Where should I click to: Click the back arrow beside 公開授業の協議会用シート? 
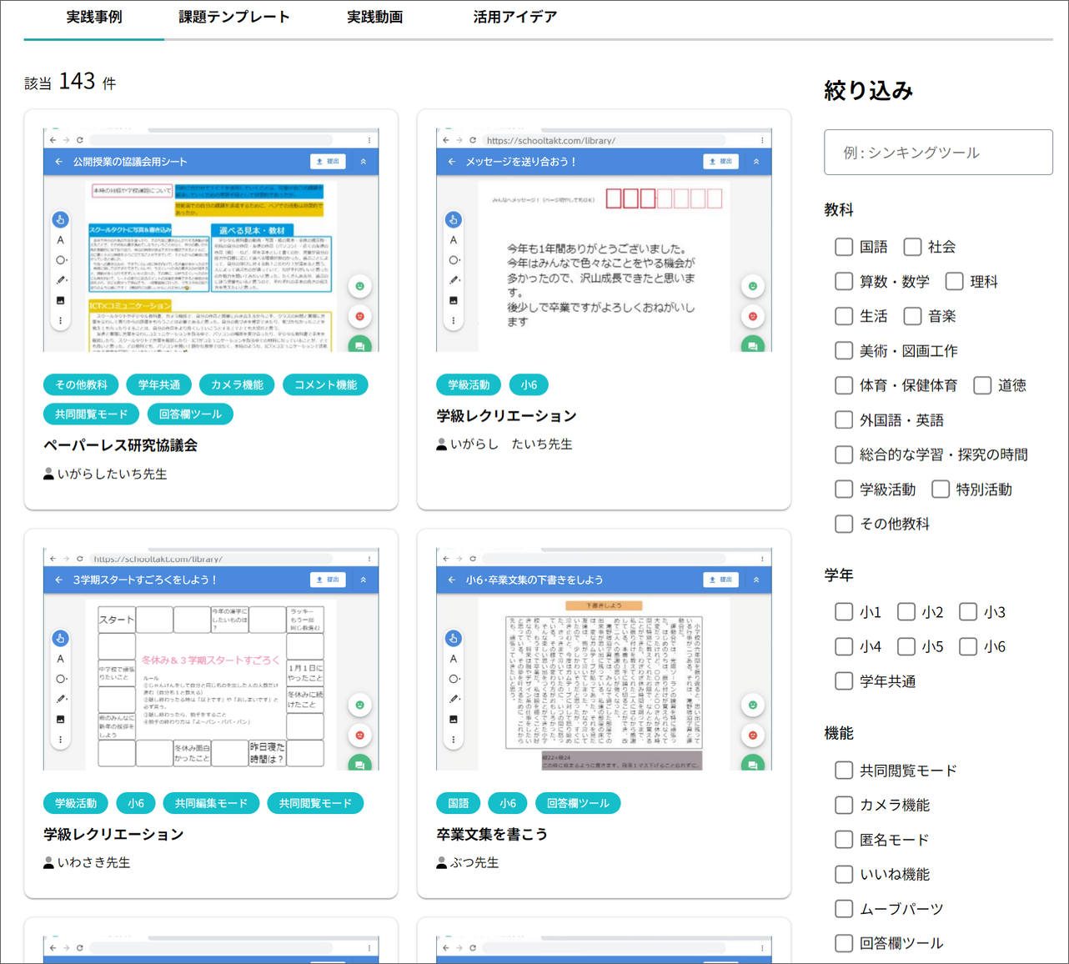(x=58, y=161)
